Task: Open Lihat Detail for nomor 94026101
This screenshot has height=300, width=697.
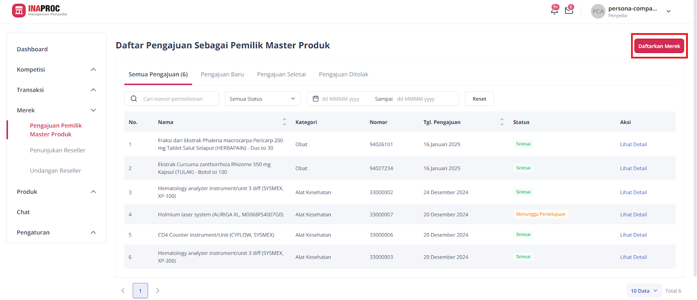Action: click(633, 144)
